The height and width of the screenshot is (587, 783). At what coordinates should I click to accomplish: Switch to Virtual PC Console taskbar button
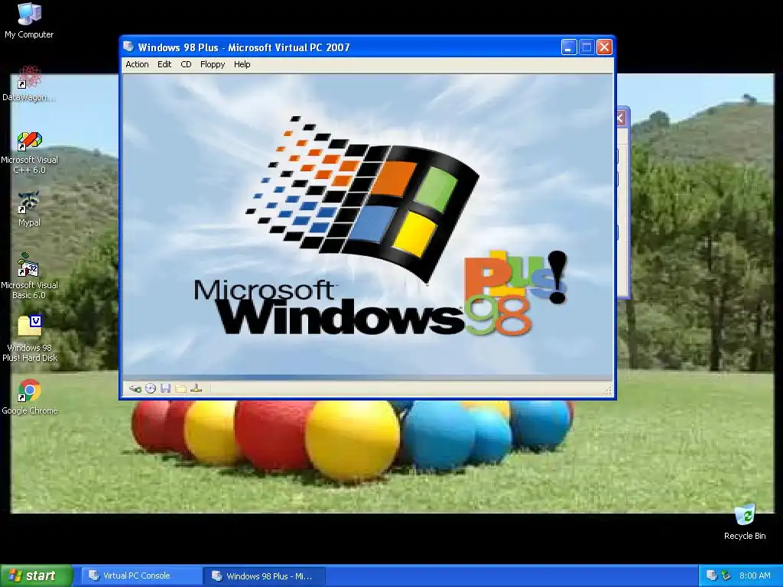(x=141, y=576)
